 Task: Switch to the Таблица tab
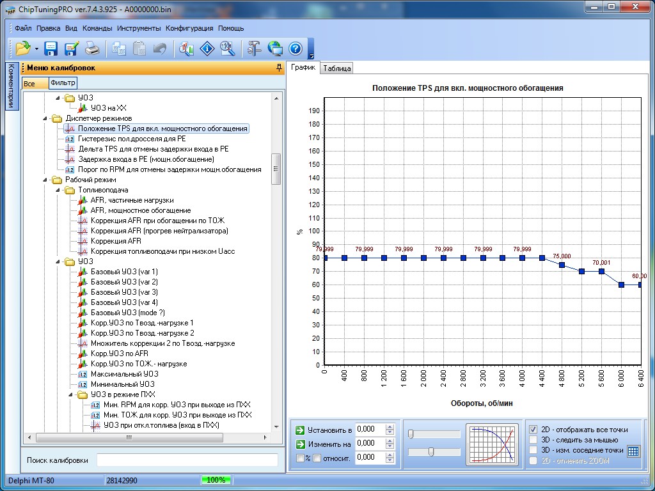336,68
